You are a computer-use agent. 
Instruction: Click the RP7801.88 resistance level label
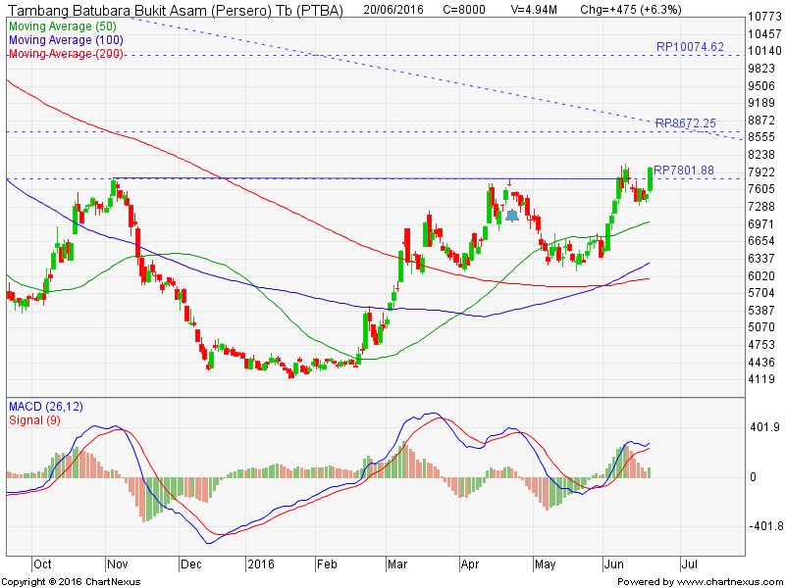(684, 171)
